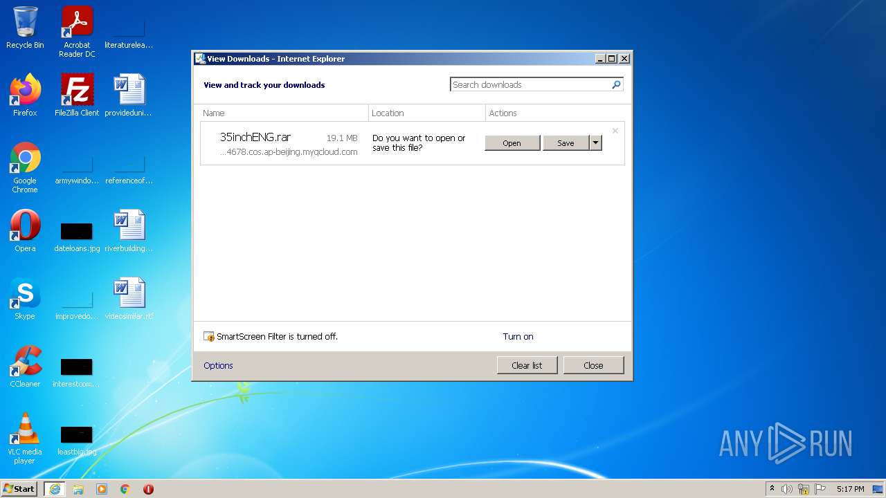Minimize the View Downloads window
The width and height of the screenshot is (886, 498).
[600, 59]
